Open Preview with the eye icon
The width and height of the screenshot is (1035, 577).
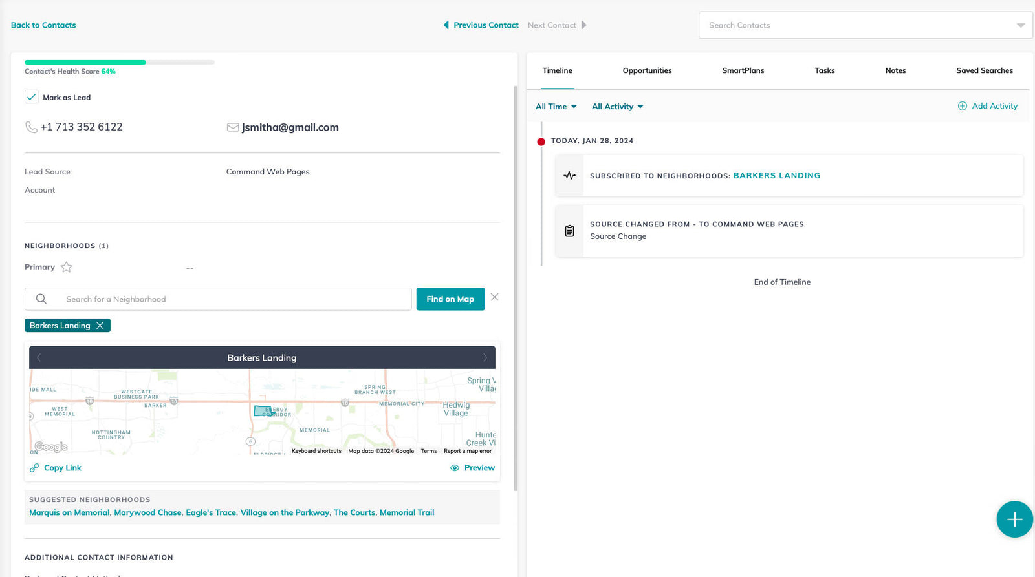[x=455, y=468]
